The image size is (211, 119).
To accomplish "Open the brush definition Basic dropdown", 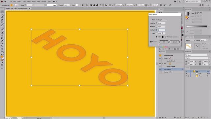I will click(58, 5).
